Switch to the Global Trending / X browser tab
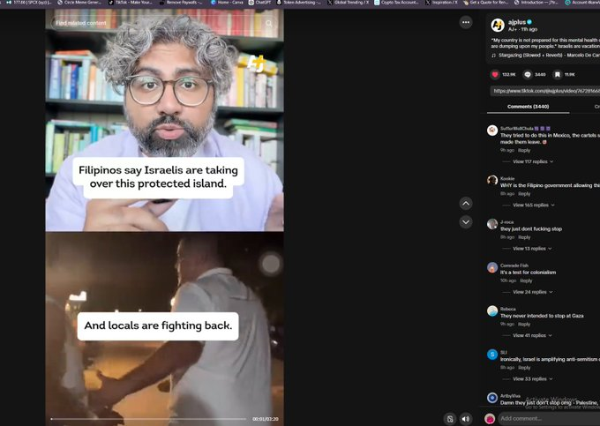Viewport: 600px width, 426px height. point(349,3)
